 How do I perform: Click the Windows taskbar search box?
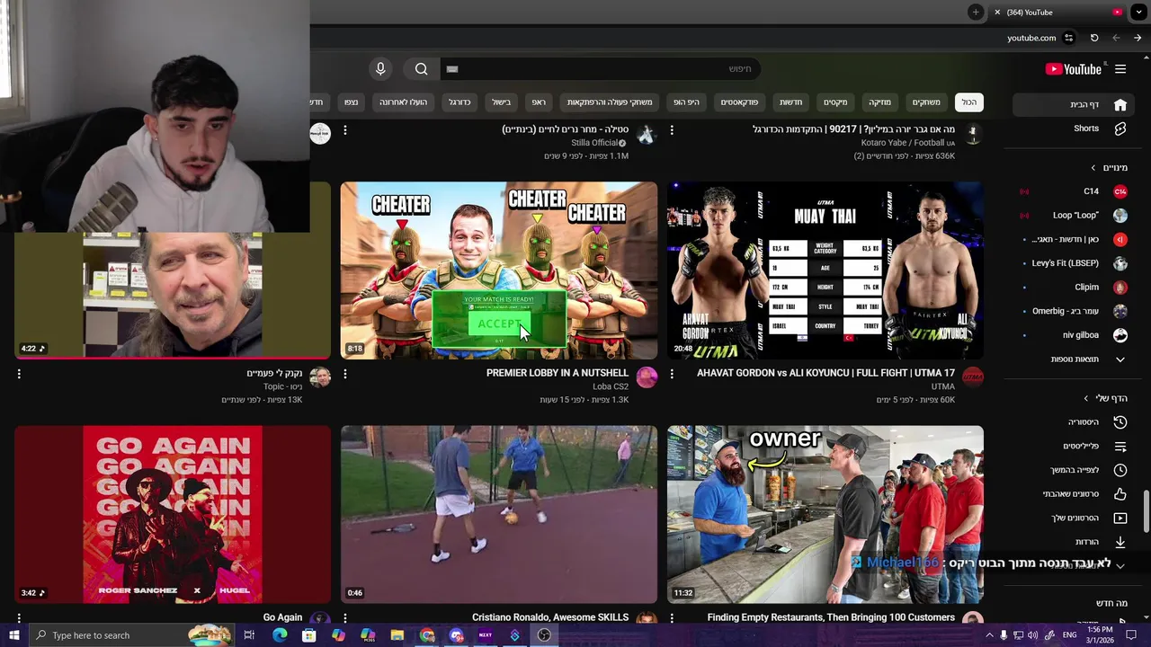[x=130, y=635]
